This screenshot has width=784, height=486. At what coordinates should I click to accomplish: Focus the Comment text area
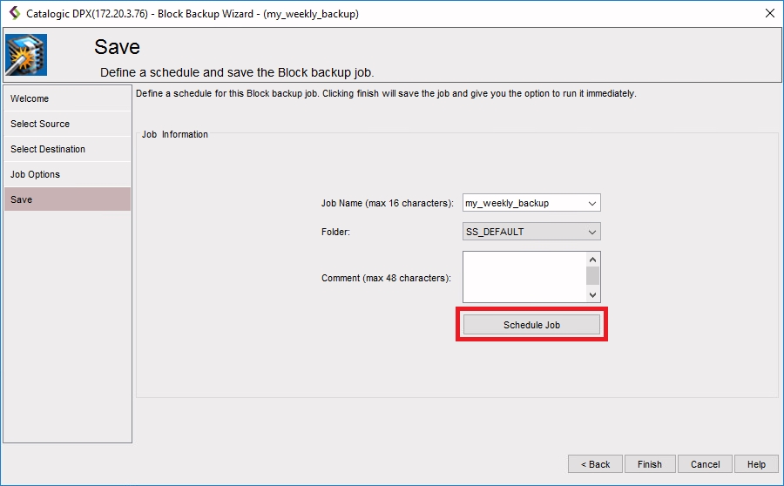point(524,277)
